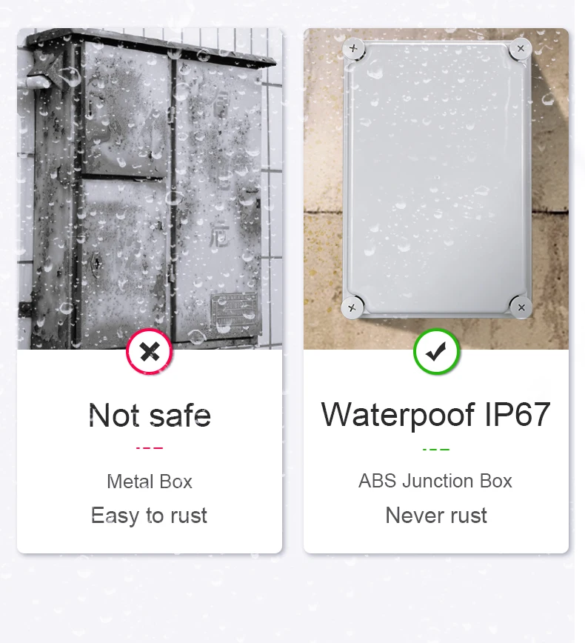Viewport: 585px width, 643px height.
Task: Click the red X cross icon
Action: [x=150, y=351]
